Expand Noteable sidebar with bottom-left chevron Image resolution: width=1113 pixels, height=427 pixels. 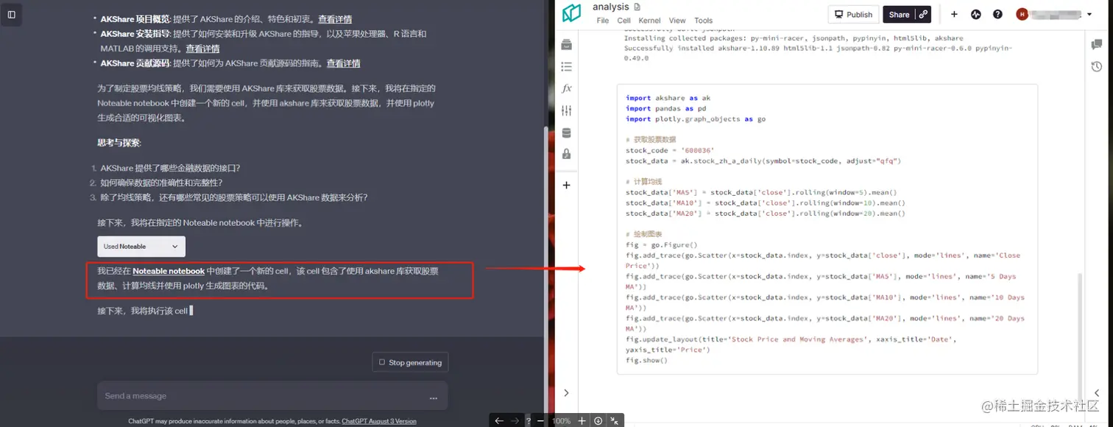[566, 393]
